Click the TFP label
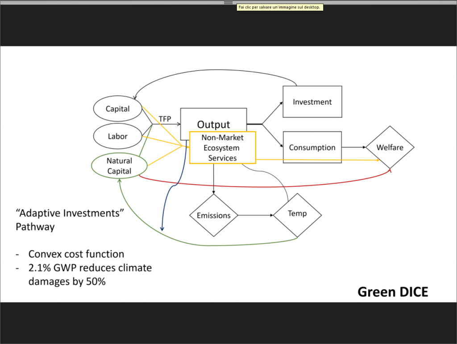 pyautogui.click(x=165, y=119)
